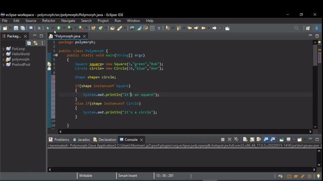This screenshot has width=323, height=181.
Task: Open Package Explorer view menu (three dots)
Action: [42, 43]
